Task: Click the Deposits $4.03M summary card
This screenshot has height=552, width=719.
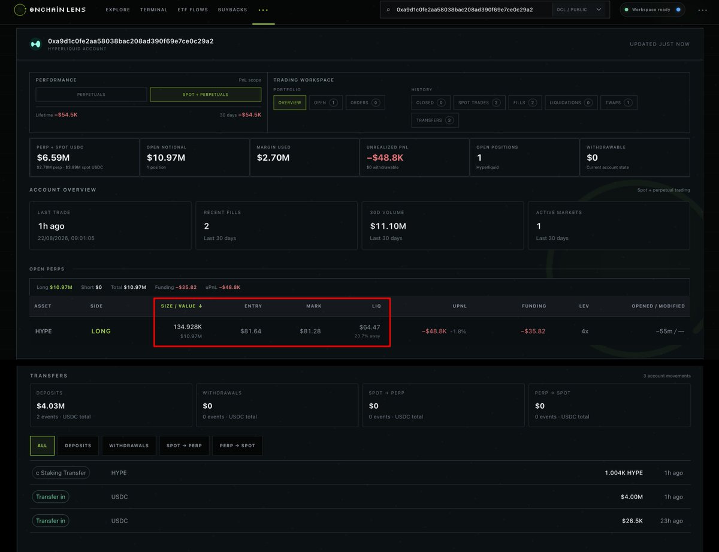Action: point(111,405)
